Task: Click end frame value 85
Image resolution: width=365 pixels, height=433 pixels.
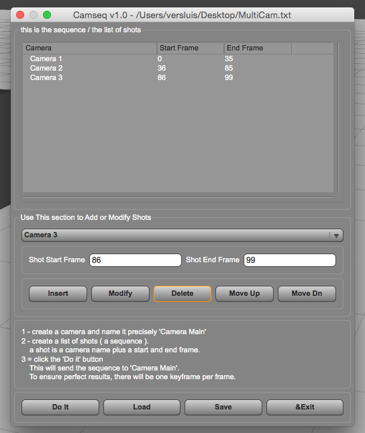Action: tap(229, 68)
